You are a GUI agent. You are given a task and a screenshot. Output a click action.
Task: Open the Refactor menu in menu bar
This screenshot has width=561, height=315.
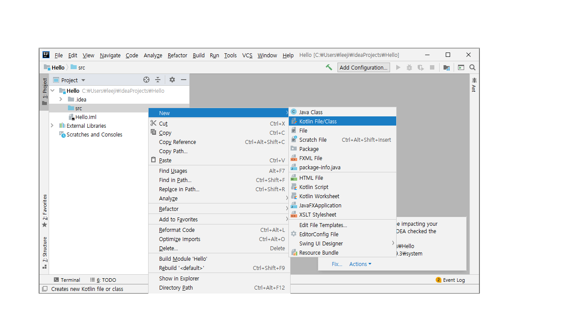(x=177, y=55)
